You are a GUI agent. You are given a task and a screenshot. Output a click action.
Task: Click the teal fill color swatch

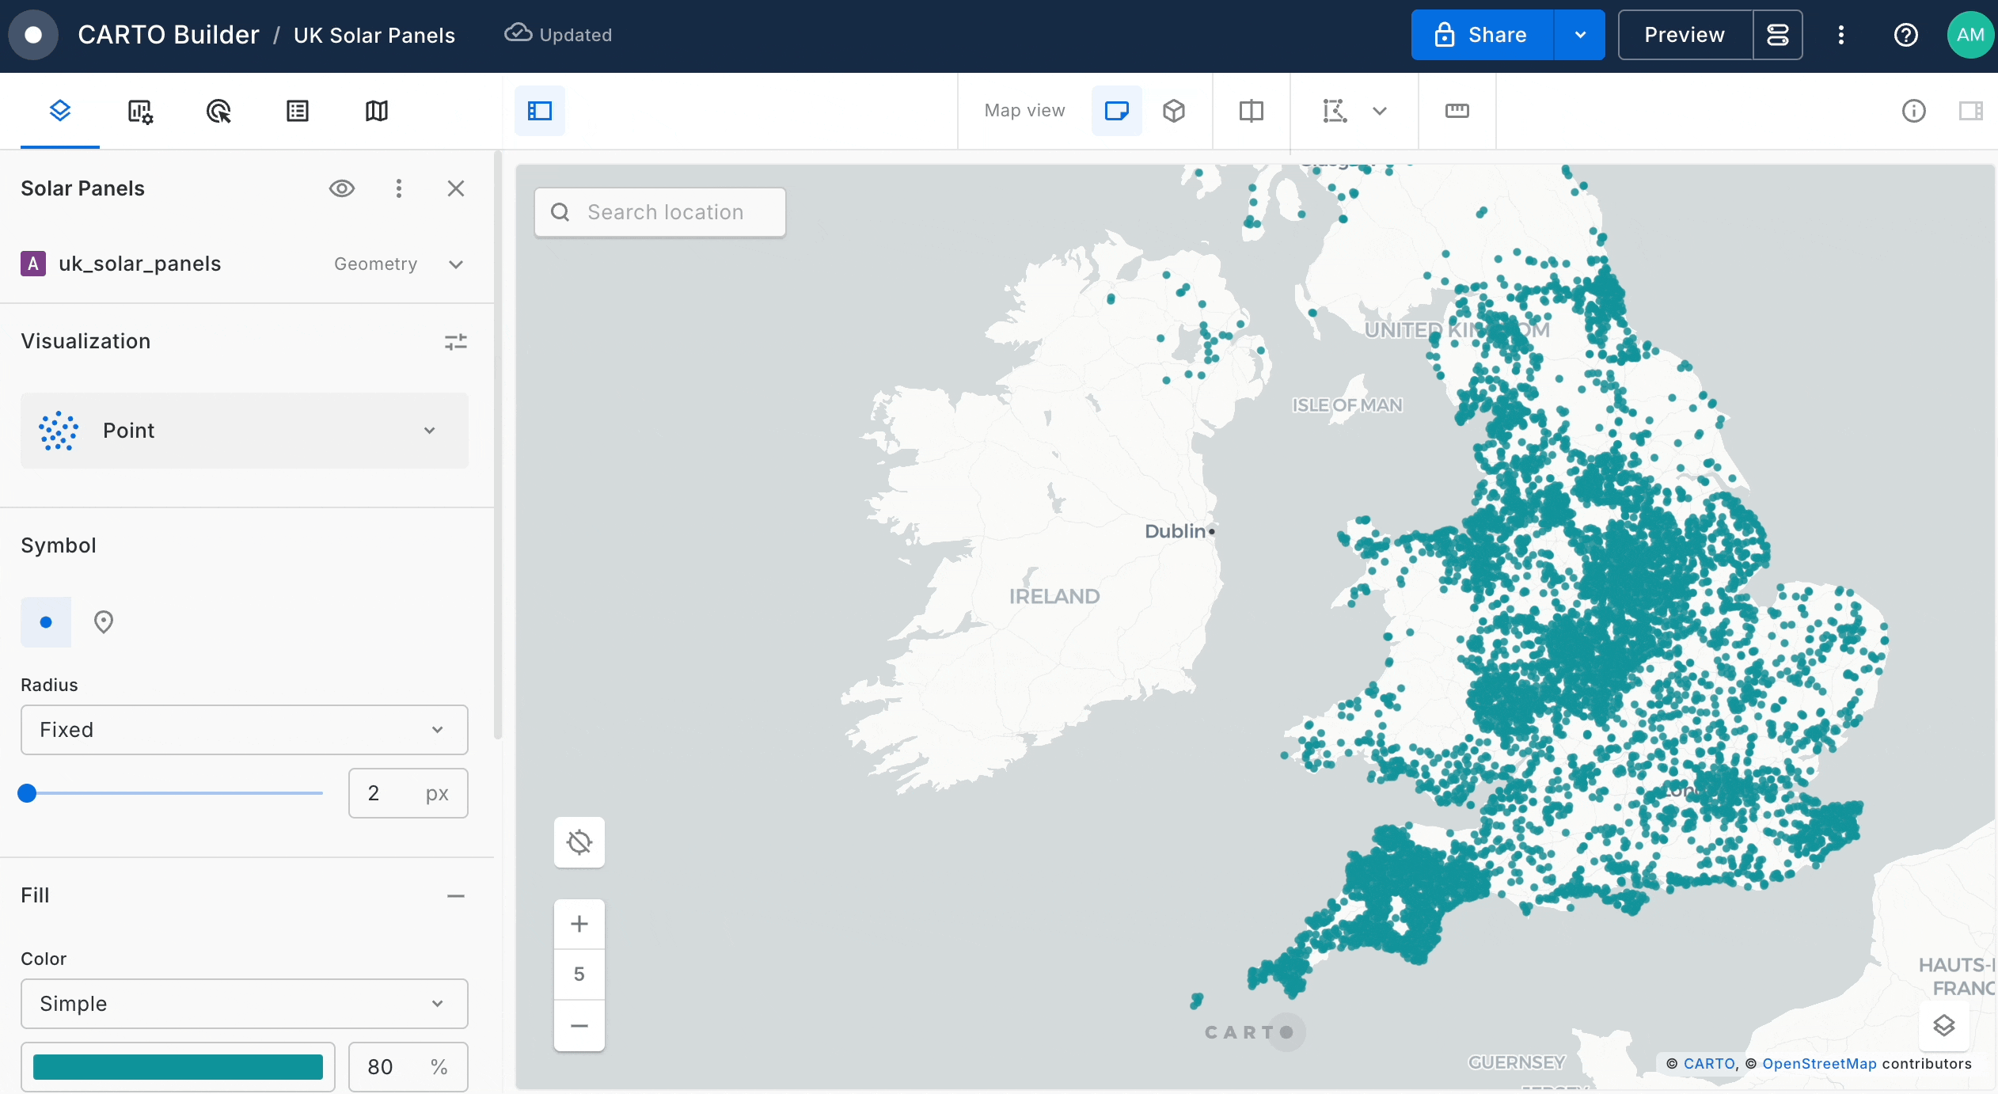[178, 1067]
